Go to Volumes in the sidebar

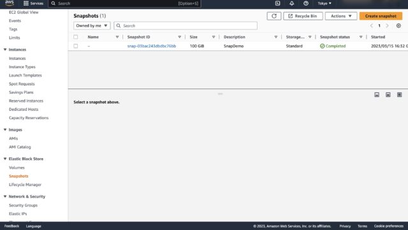click(x=17, y=168)
